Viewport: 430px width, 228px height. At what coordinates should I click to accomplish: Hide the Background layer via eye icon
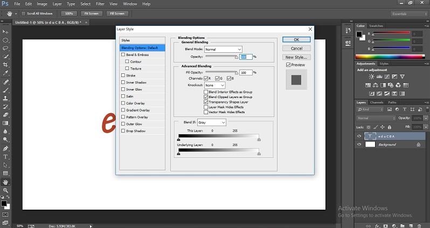pos(359,144)
